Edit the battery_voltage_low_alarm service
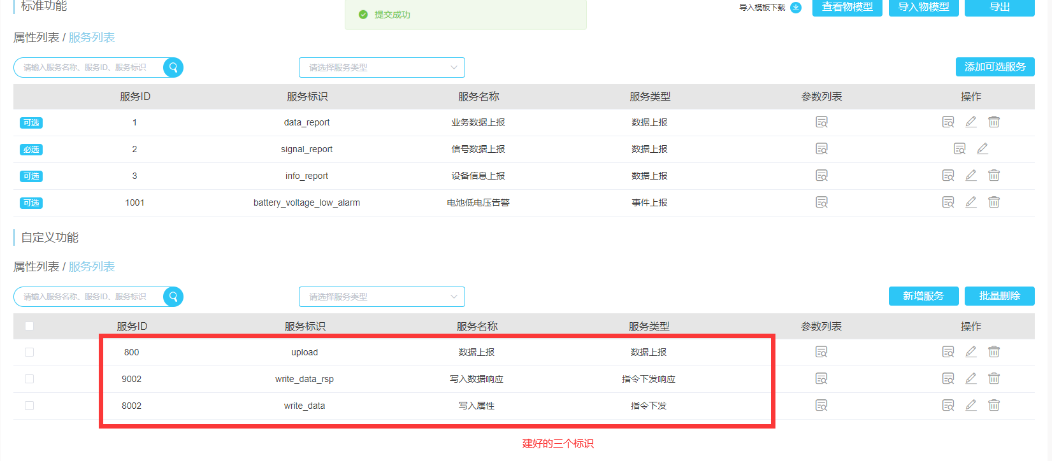The width and height of the screenshot is (1052, 461). point(971,202)
